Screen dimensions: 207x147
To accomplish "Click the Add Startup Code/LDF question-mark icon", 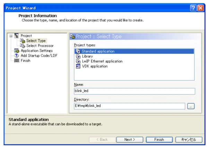I will 17,56.
